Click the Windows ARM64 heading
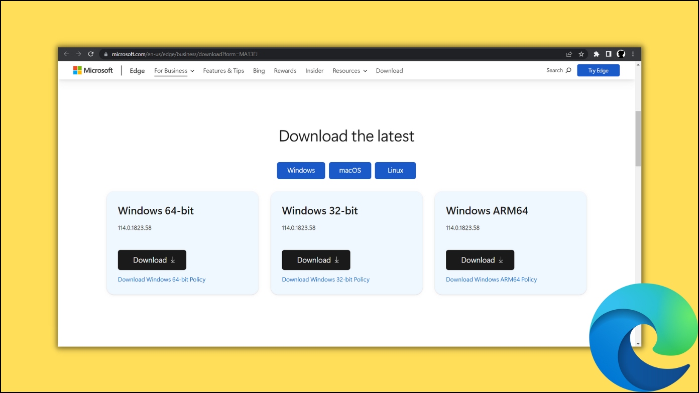Viewport: 699px width, 393px height. click(x=487, y=211)
